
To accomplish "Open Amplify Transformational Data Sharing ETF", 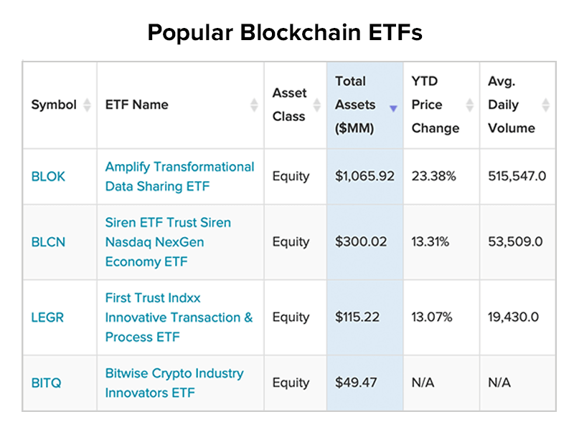I will (179, 176).
